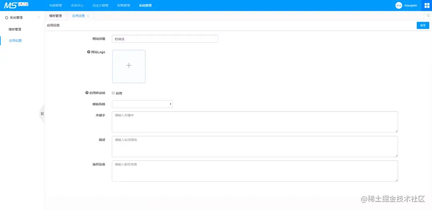Click the 应用设置 page heading text
Screen dimensions: 432x210
tap(53, 25)
